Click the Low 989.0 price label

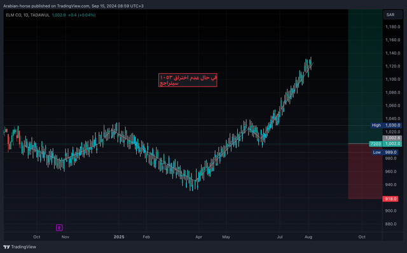click(x=385, y=153)
